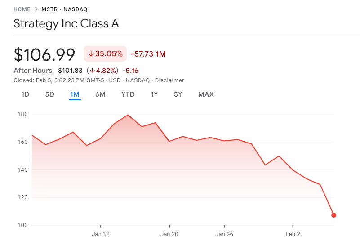Click the down arrow beside 4.82%
The image size is (360, 245).
tap(92, 71)
